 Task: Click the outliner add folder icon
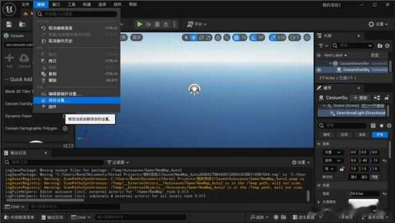pyautogui.click(x=380, y=46)
